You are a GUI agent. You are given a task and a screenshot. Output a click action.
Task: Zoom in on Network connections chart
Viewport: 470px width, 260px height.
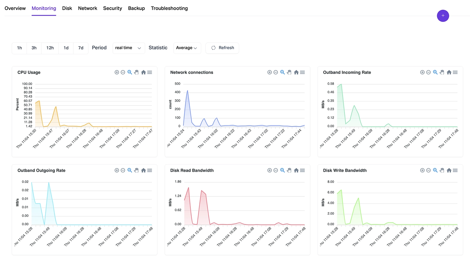click(x=269, y=72)
